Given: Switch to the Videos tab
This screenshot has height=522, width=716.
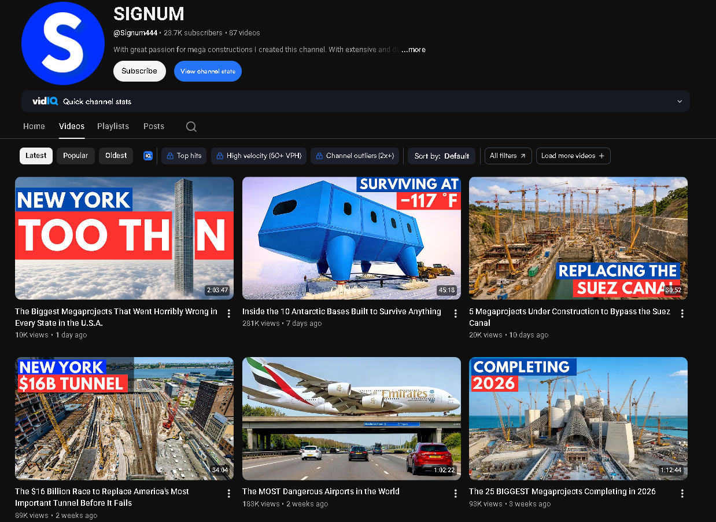Looking at the screenshot, I should (72, 126).
